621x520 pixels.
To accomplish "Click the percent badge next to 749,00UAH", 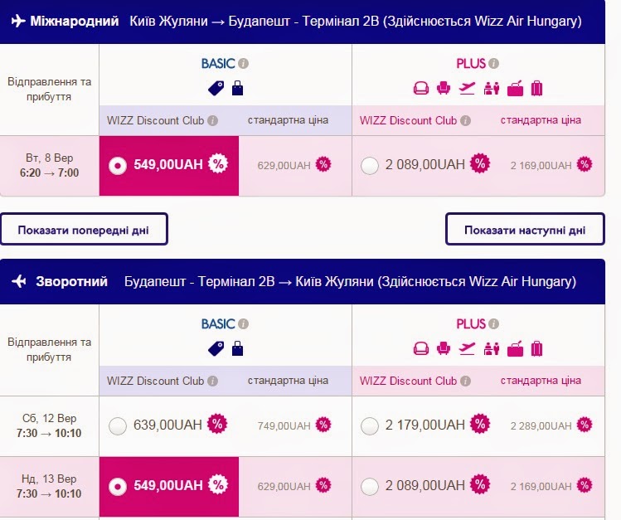I will (323, 425).
